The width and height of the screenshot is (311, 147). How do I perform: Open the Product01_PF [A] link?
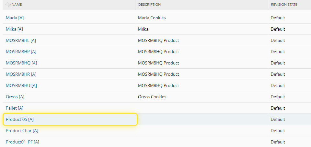coord(22,142)
